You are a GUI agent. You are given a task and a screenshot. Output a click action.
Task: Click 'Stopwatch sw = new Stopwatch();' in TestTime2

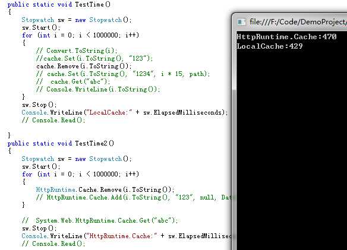point(77,159)
